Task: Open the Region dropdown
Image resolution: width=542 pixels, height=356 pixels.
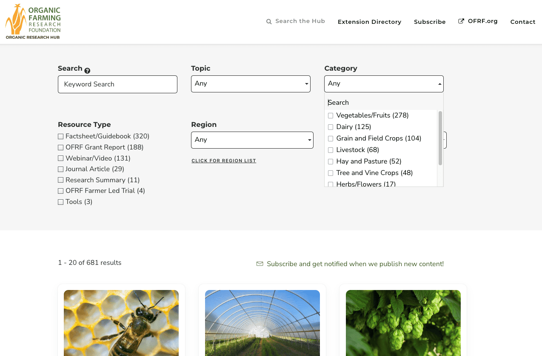Action: click(x=252, y=140)
